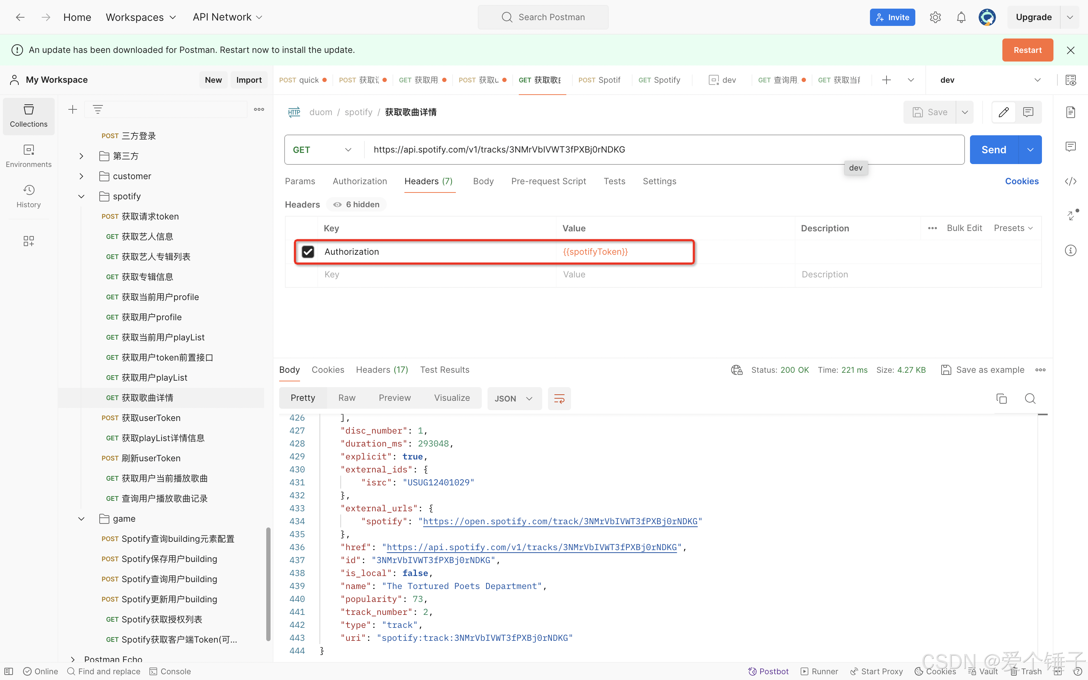Click the code snippet icon

pos(1070,181)
